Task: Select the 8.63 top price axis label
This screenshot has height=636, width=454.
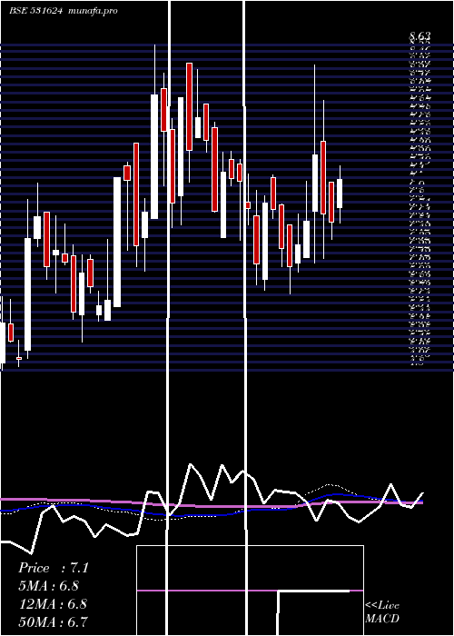Action: (x=419, y=36)
